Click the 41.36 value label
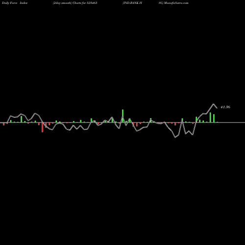The height and width of the screenshot is (245, 245). [x=225, y=107]
